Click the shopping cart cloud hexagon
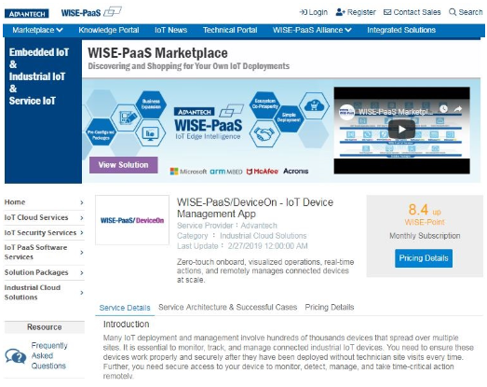Screen dimensions: 487x387 [315, 105]
